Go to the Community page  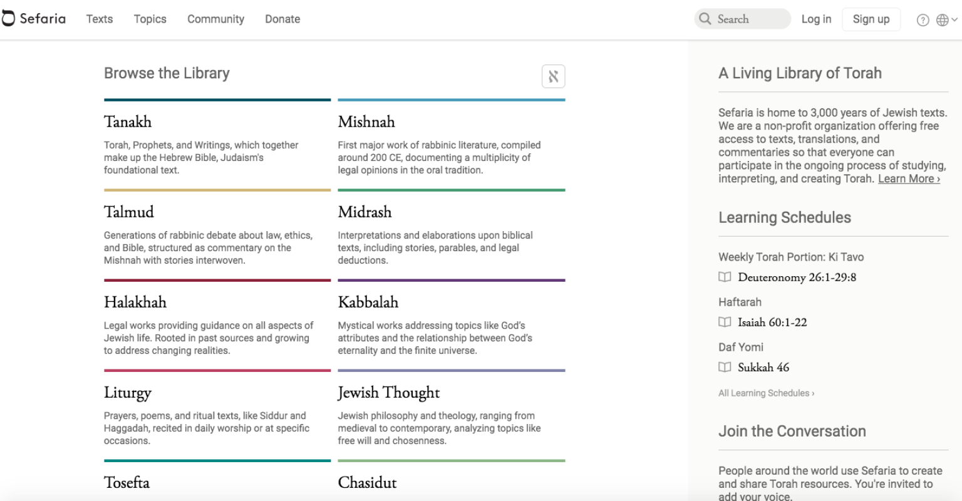pyautogui.click(x=215, y=19)
